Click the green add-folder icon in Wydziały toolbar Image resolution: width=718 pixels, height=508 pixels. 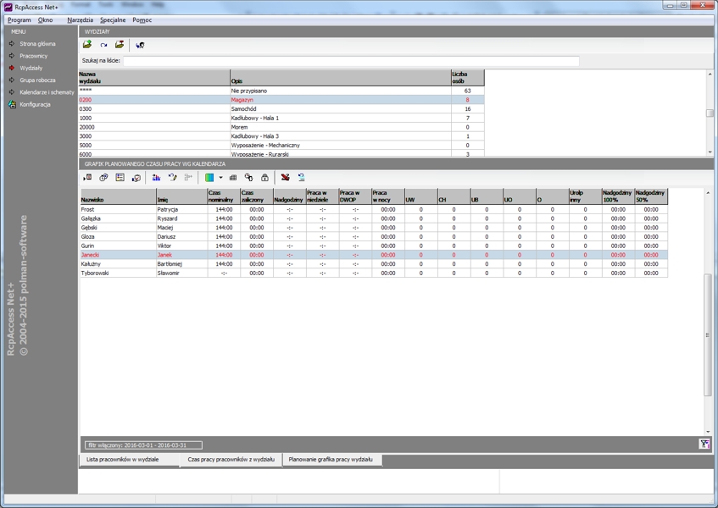pyautogui.click(x=86, y=45)
